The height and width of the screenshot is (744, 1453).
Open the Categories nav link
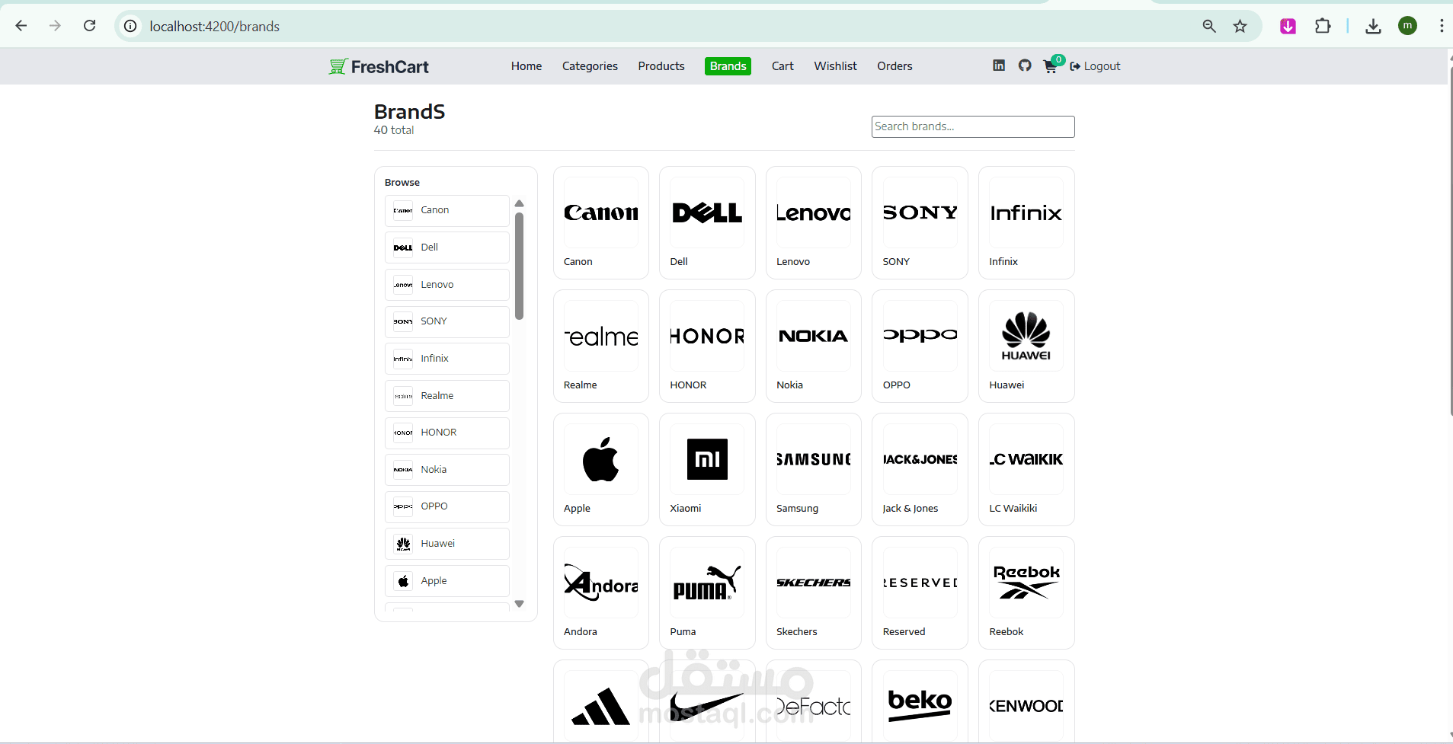[590, 66]
